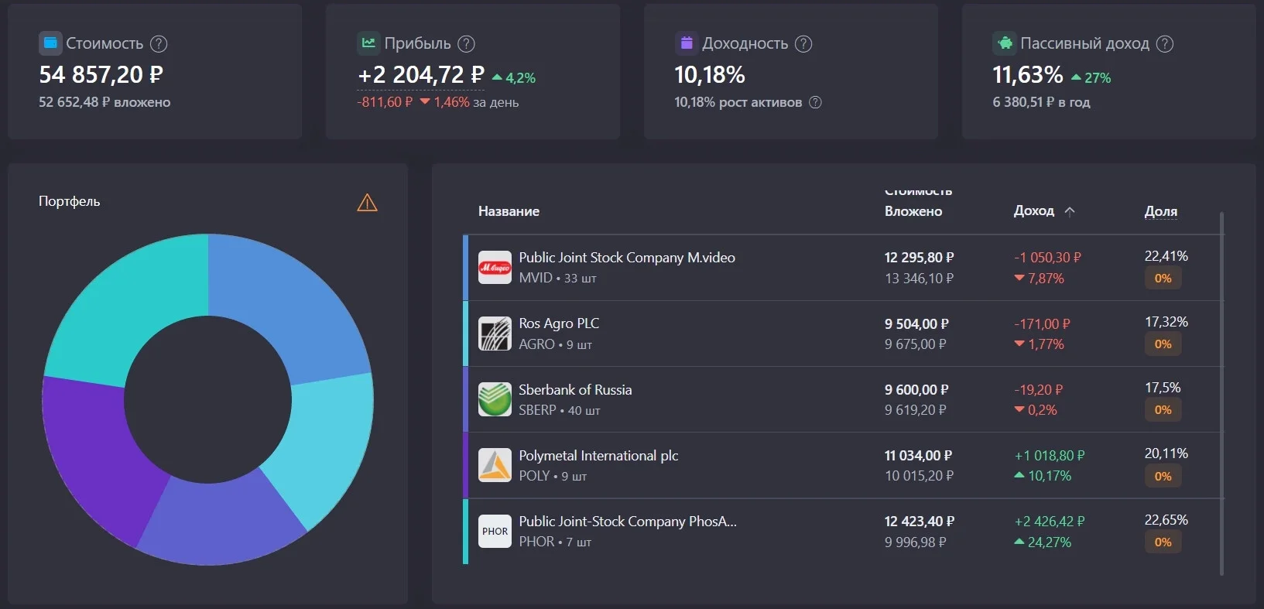Click the SBERP • 40 шт ticker line
The width and height of the screenshot is (1264, 609).
pos(560,410)
